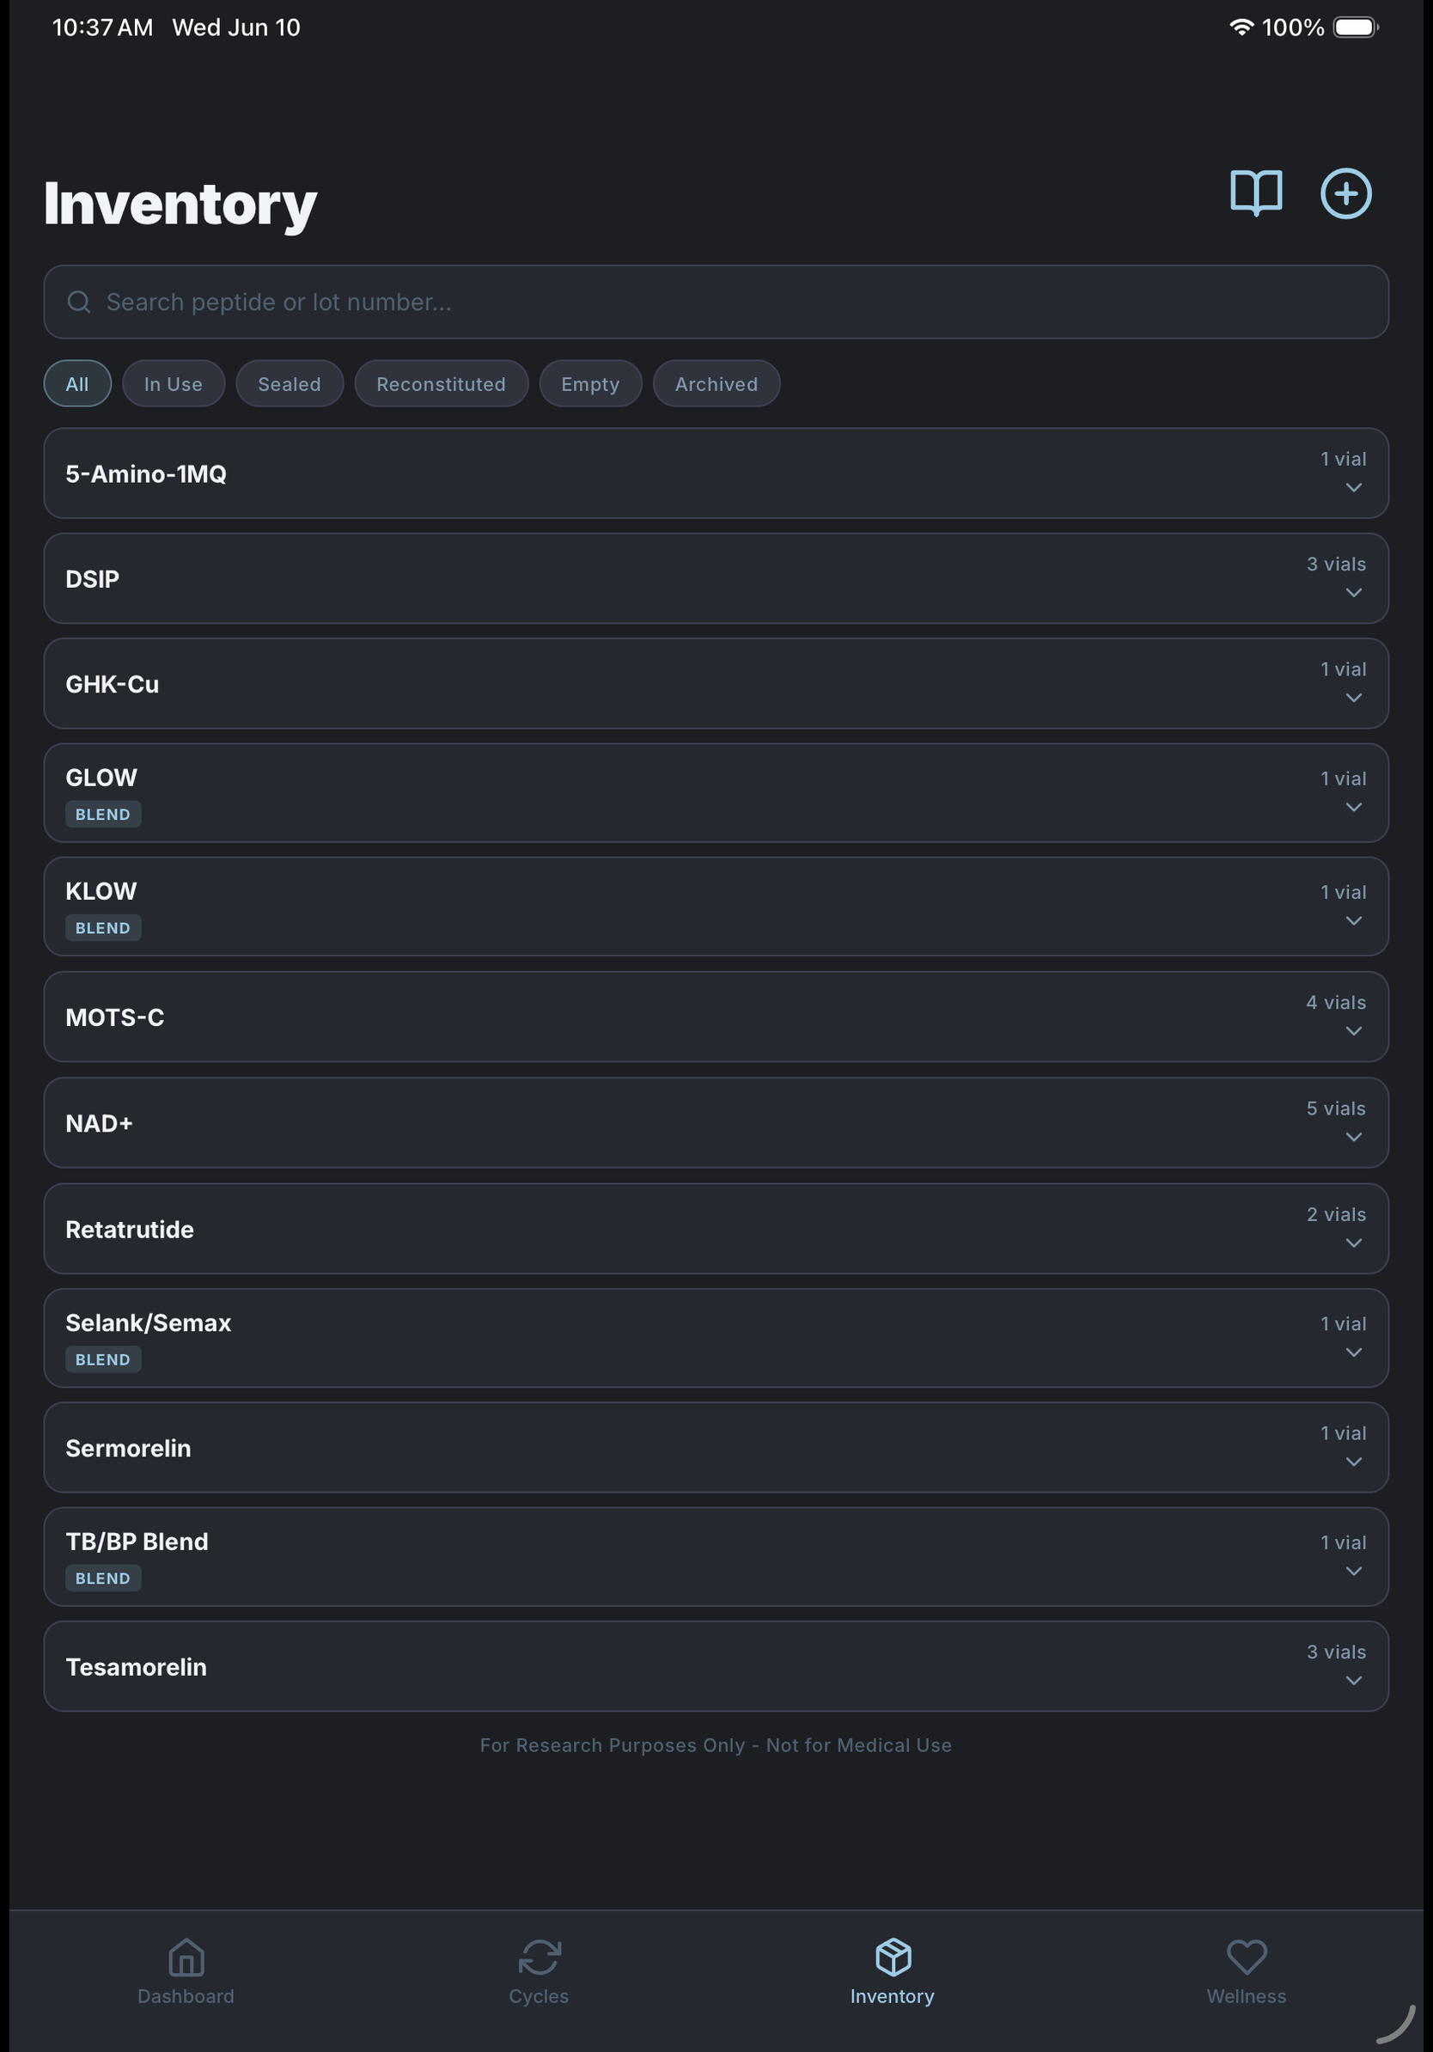Click the GLOW peptide name
Screen dimensions: 1433x2052
(x=101, y=778)
